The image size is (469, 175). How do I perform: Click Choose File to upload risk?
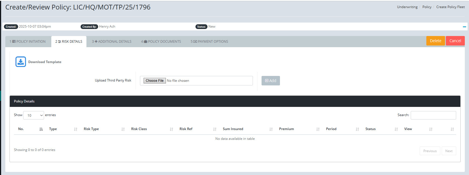coord(155,81)
